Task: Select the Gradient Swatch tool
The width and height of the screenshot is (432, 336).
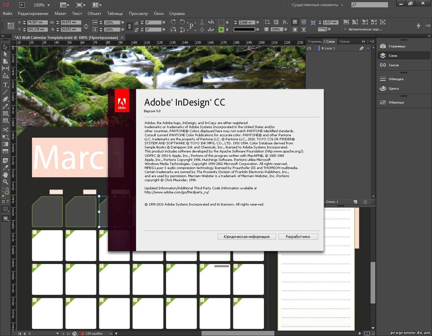Action: 5,144
